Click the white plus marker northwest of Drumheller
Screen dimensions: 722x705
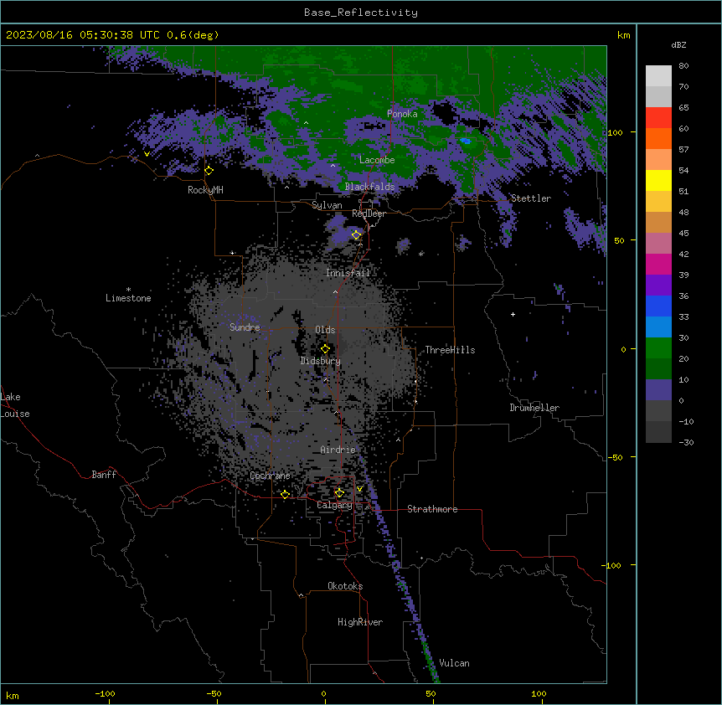tap(513, 314)
